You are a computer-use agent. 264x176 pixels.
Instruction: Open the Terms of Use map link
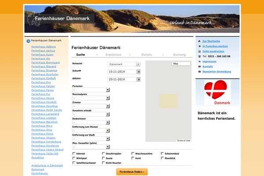coord(183,140)
